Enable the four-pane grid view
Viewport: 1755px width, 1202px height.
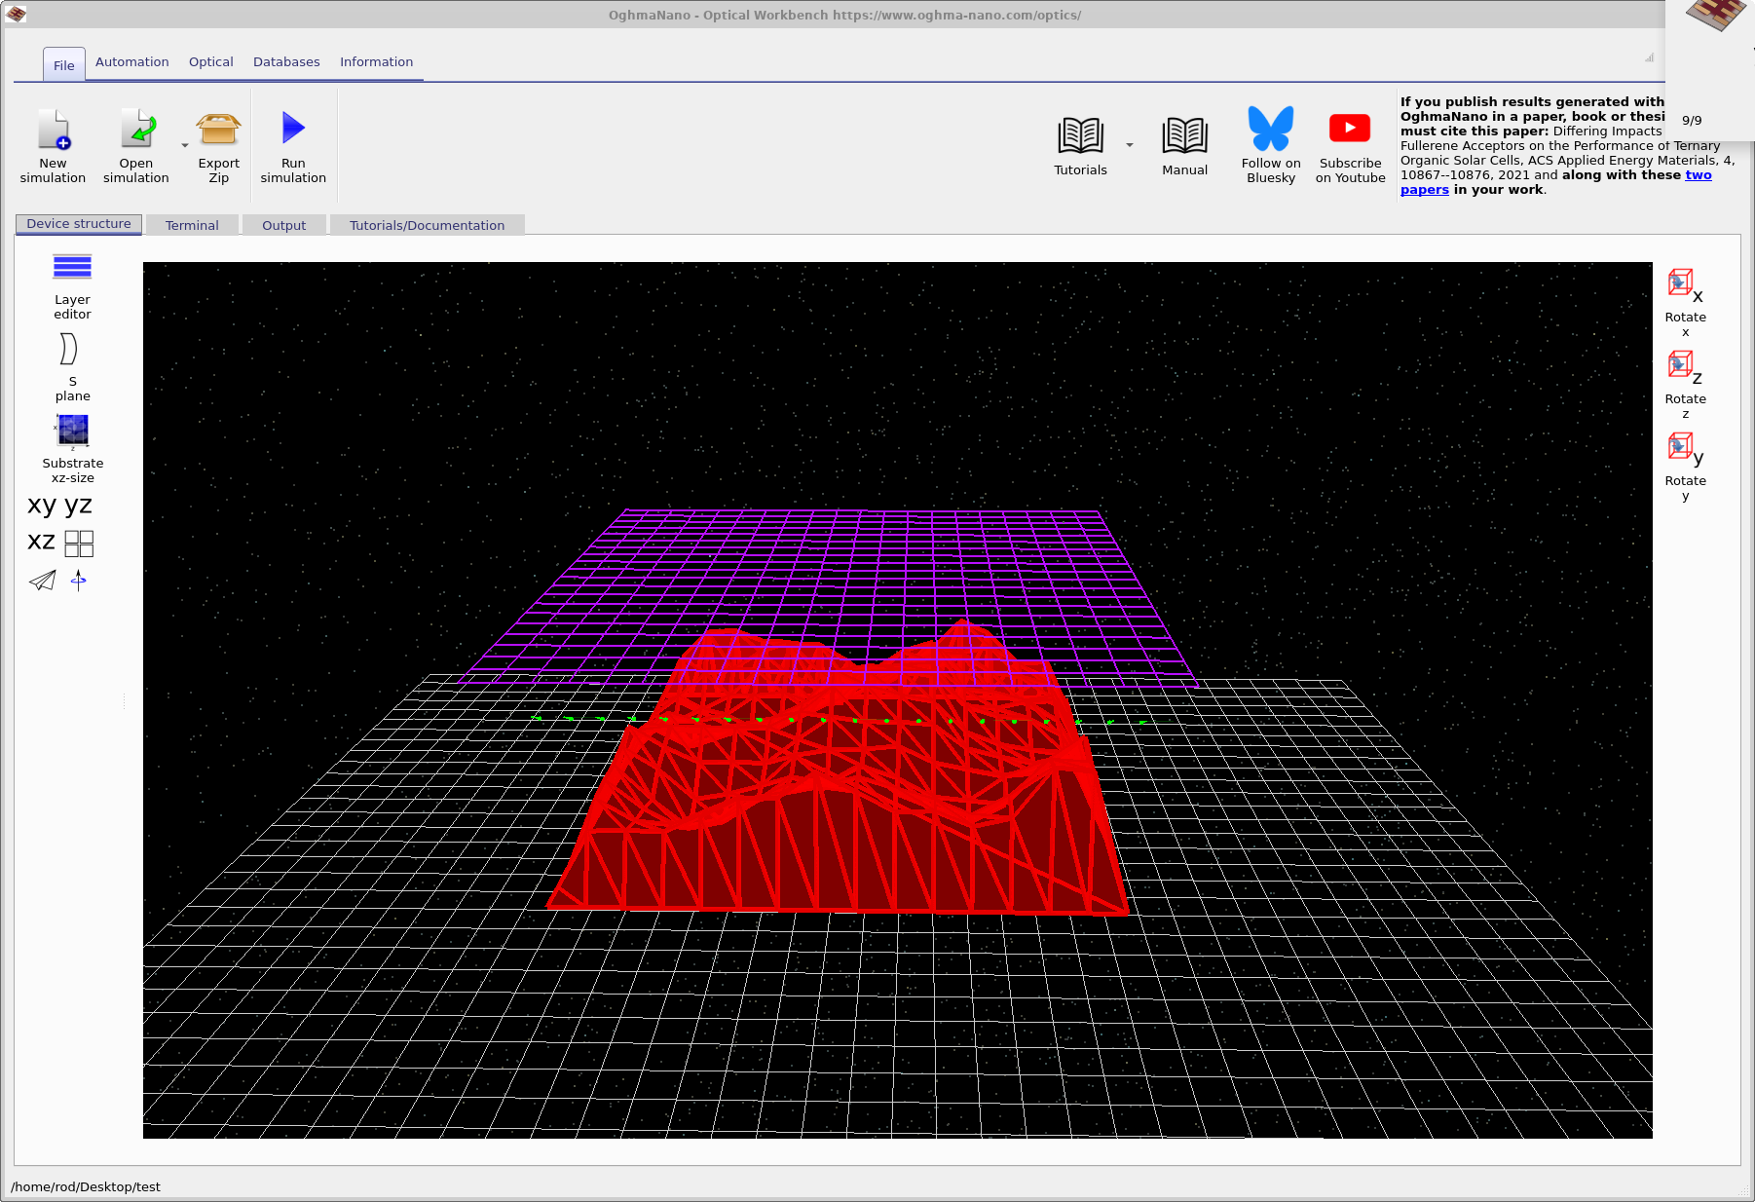(78, 543)
